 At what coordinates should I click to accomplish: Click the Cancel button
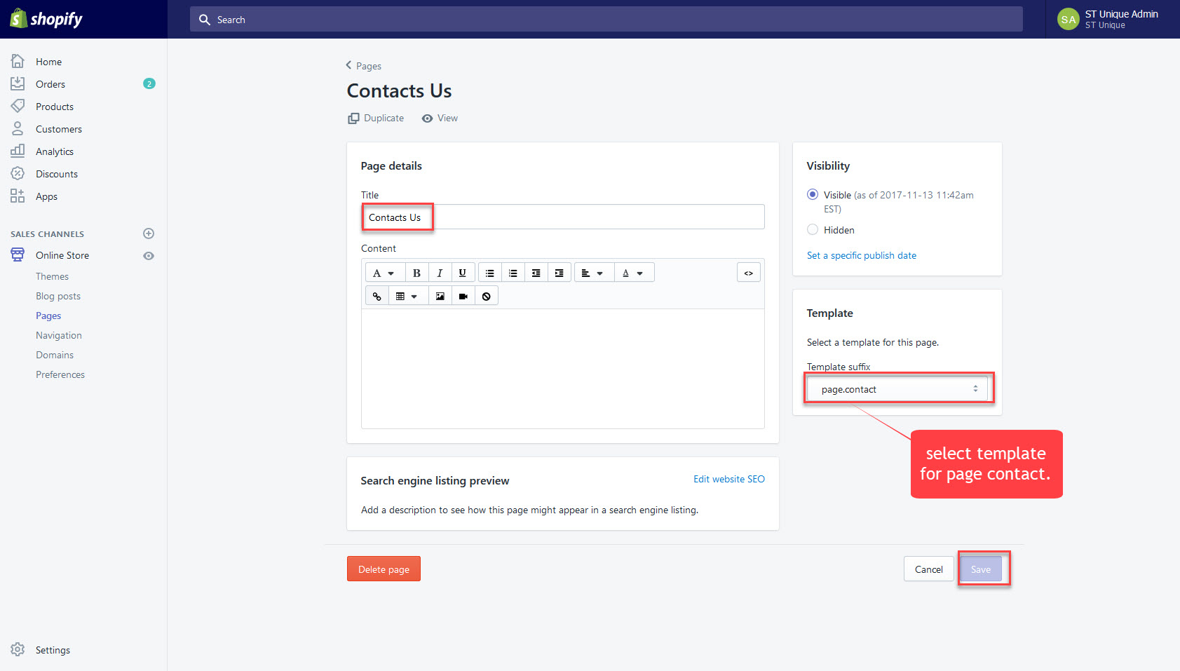point(928,569)
